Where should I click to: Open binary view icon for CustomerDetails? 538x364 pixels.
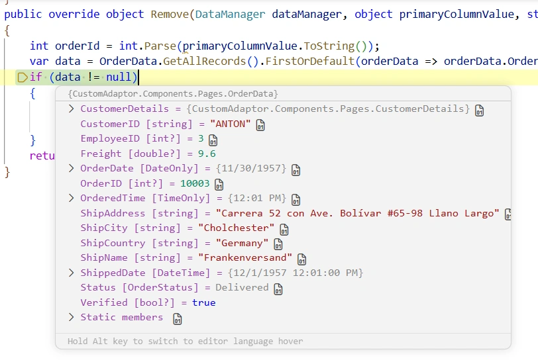coord(479,111)
